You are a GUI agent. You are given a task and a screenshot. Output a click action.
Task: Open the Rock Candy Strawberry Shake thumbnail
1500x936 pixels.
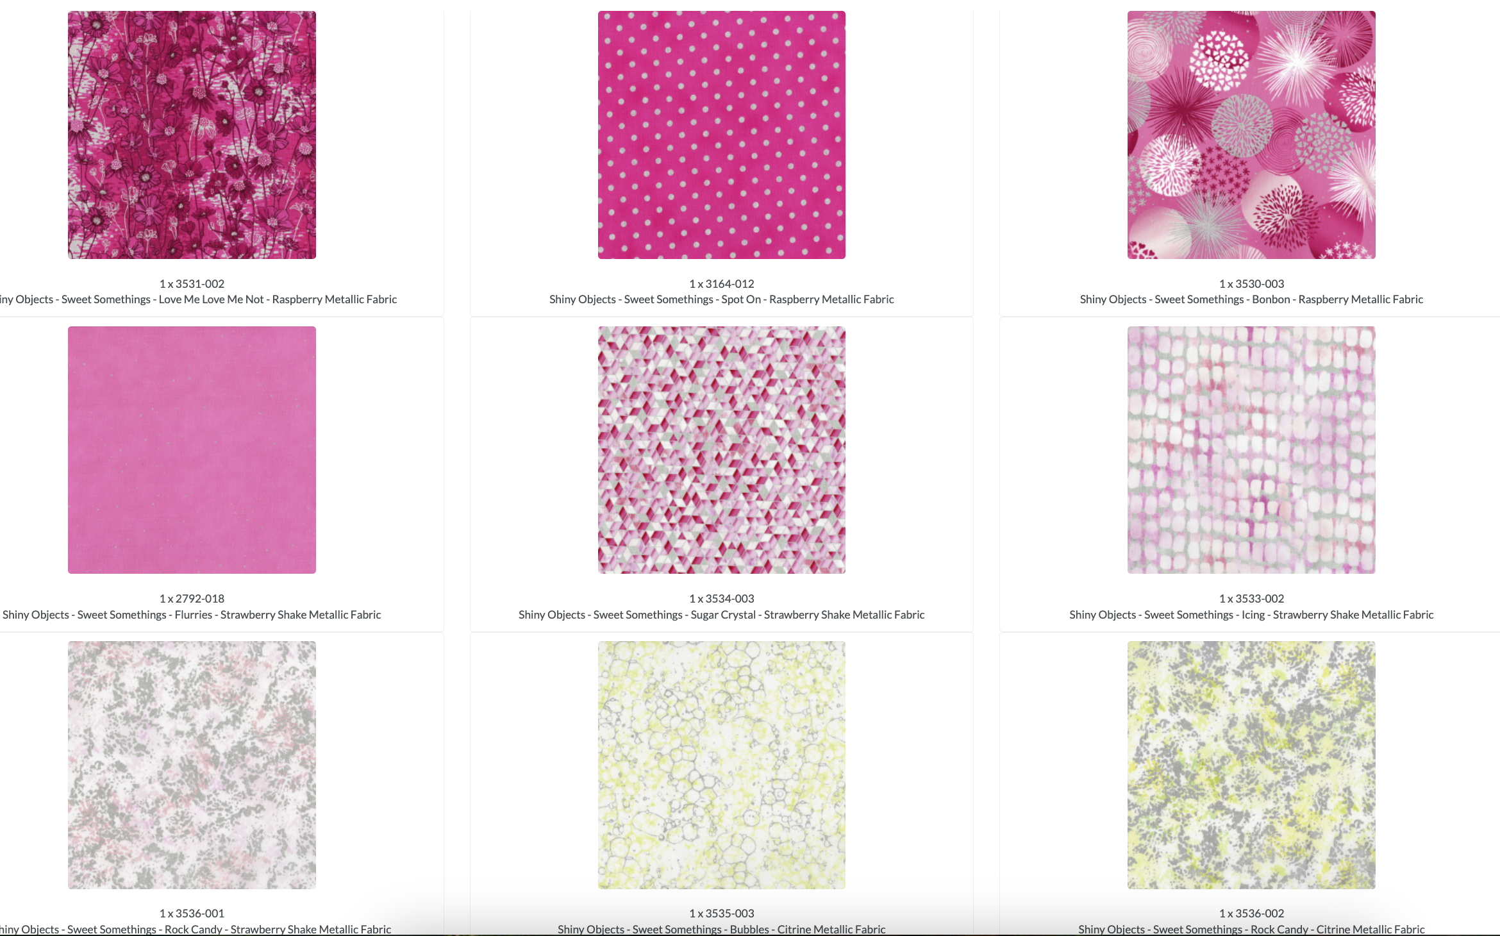[x=192, y=764]
